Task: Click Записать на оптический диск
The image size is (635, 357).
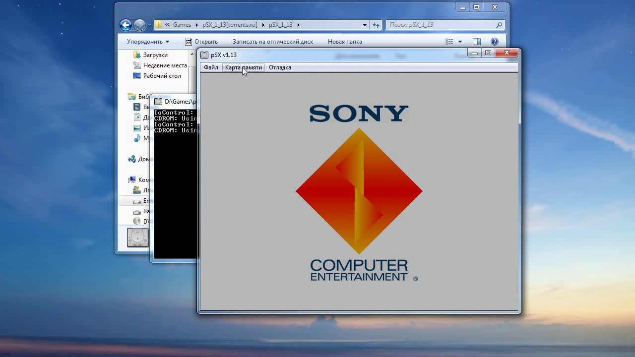Action: click(x=273, y=42)
